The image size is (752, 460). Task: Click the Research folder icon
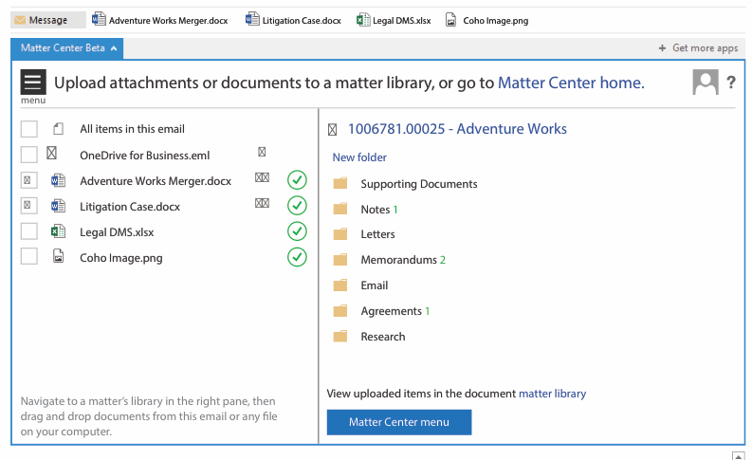point(340,337)
